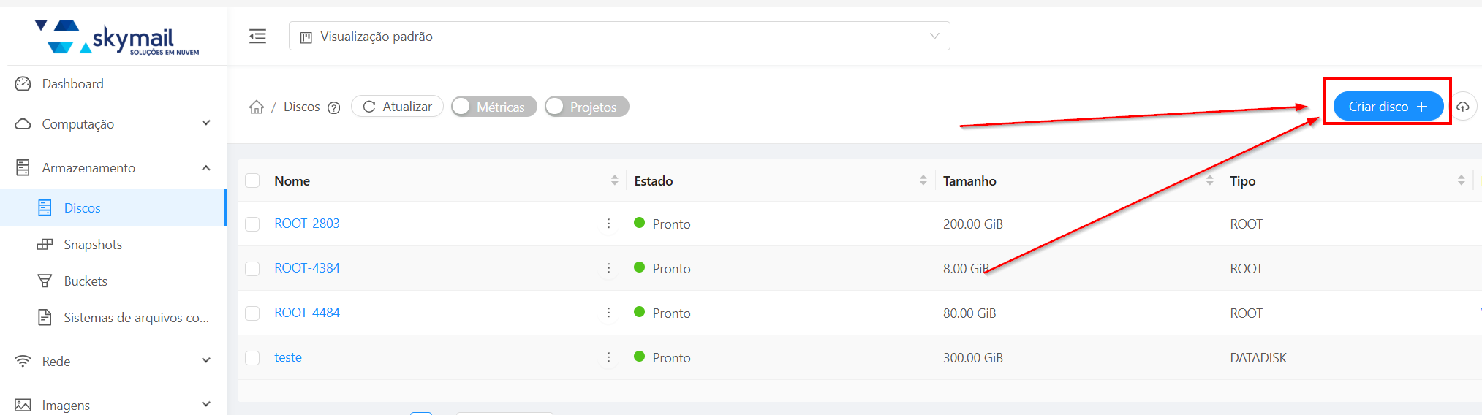Image resolution: width=1482 pixels, height=415 pixels.
Task: Click the home icon in the breadcrumb
Action: (x=257, y=107)
